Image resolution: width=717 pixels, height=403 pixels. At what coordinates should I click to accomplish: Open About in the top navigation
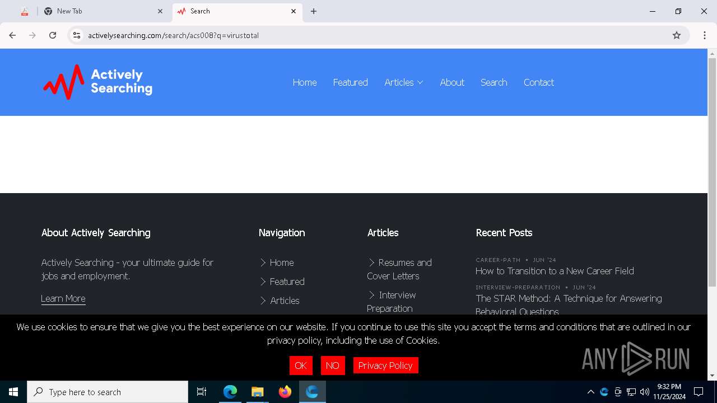click(452, 82)
